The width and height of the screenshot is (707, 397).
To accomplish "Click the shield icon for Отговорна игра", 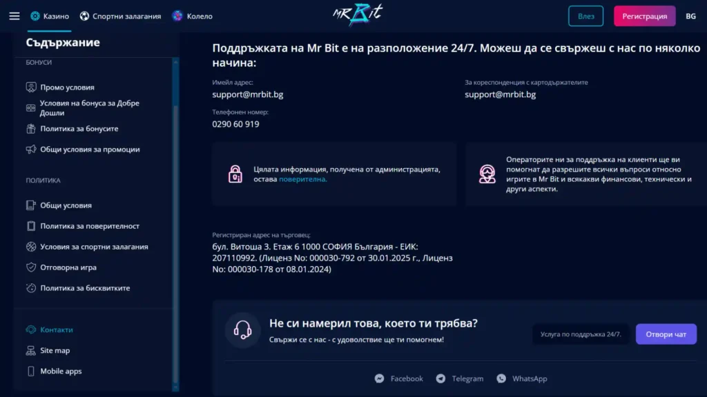I will [x=30, y=267].
